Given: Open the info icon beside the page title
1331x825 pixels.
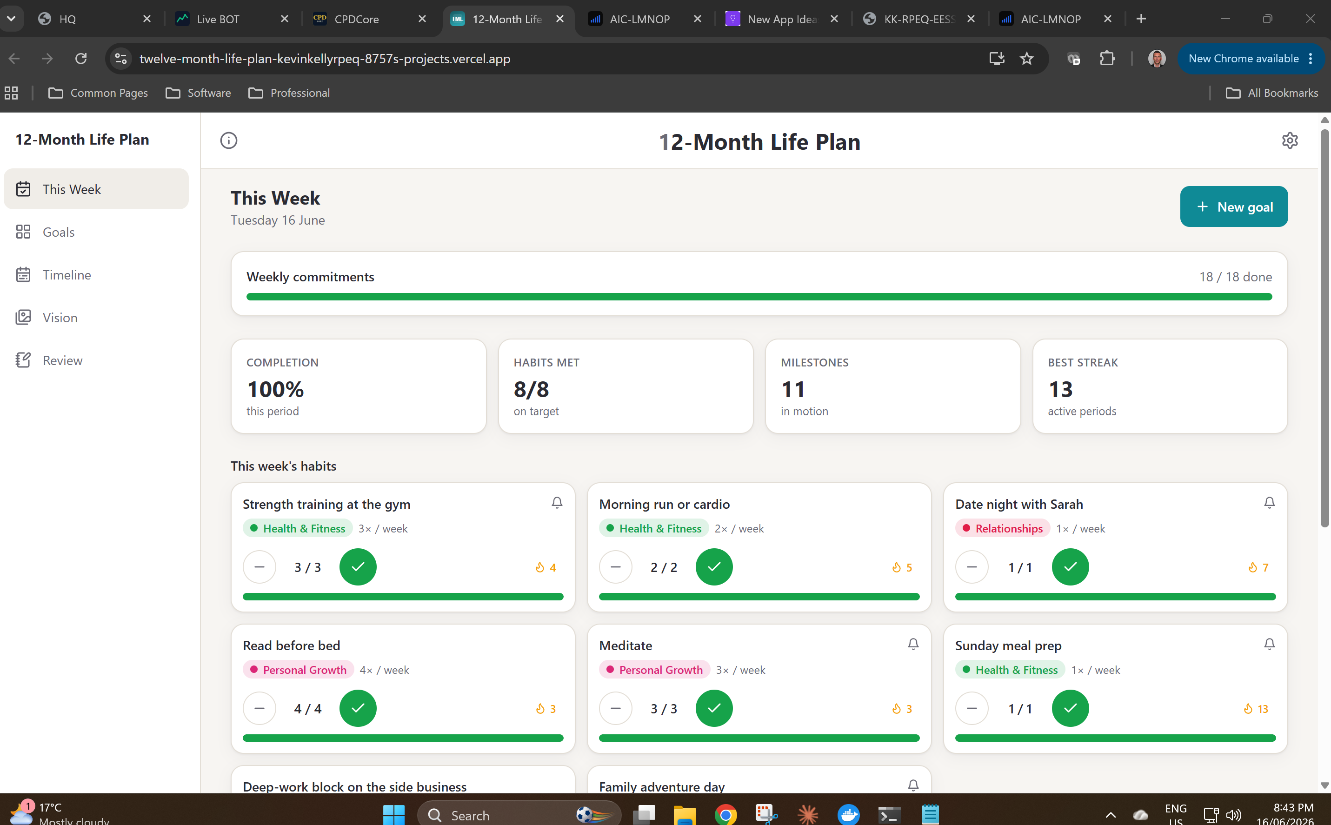Looking at the screenshot, I should coord(228,141).
